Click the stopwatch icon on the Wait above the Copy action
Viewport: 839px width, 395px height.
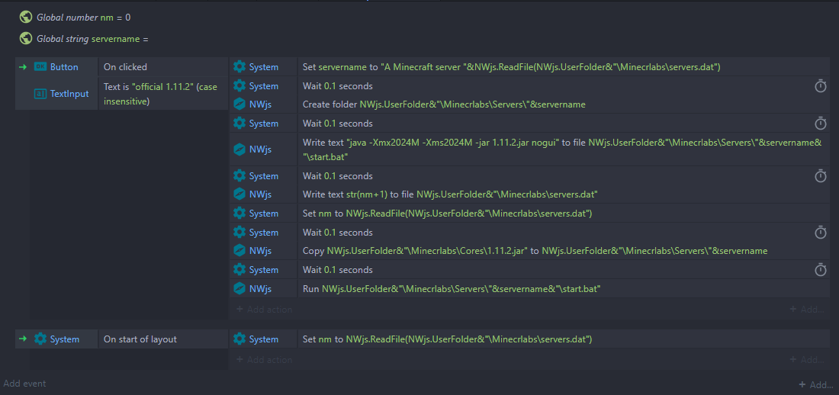coord(820,233)
